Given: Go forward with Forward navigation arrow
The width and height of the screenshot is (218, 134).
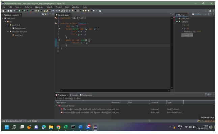Looking at the screenshot, I should coord(94,11).
